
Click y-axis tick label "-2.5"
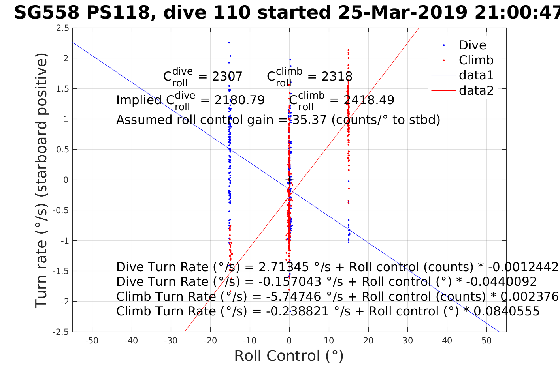point(61,332)
